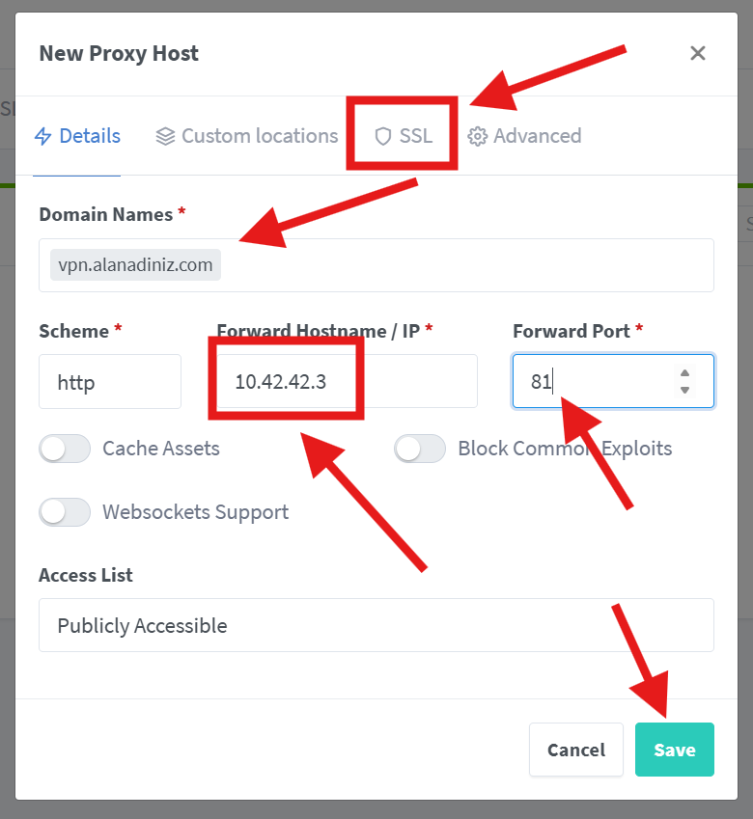Screen dimensions: 753x819
Task: Decrease Forward Port with down arrow
Action: [x=685, y=390]
